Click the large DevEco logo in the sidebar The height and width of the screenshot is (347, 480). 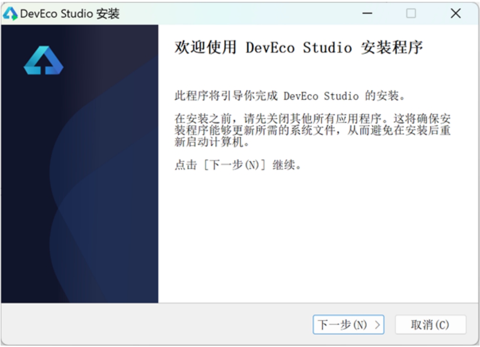[43, 60]
